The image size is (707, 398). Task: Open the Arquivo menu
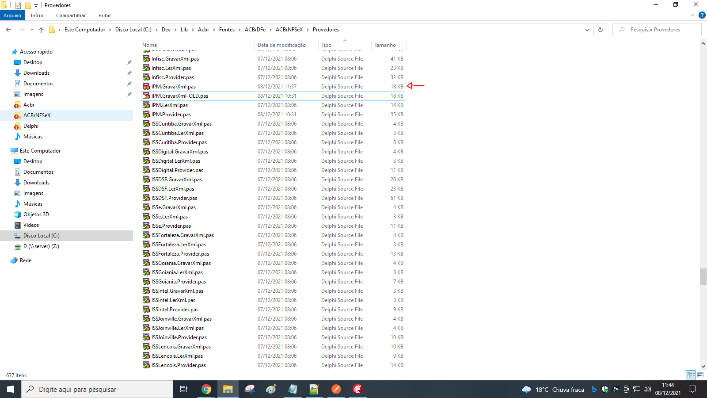coord(12,15)
